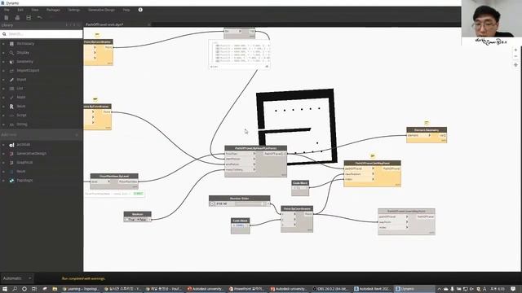Expand the Number Slider node options arrow
Image resolution: width=522 pixels, height=293 pixels.
click(x=212, y=203)
